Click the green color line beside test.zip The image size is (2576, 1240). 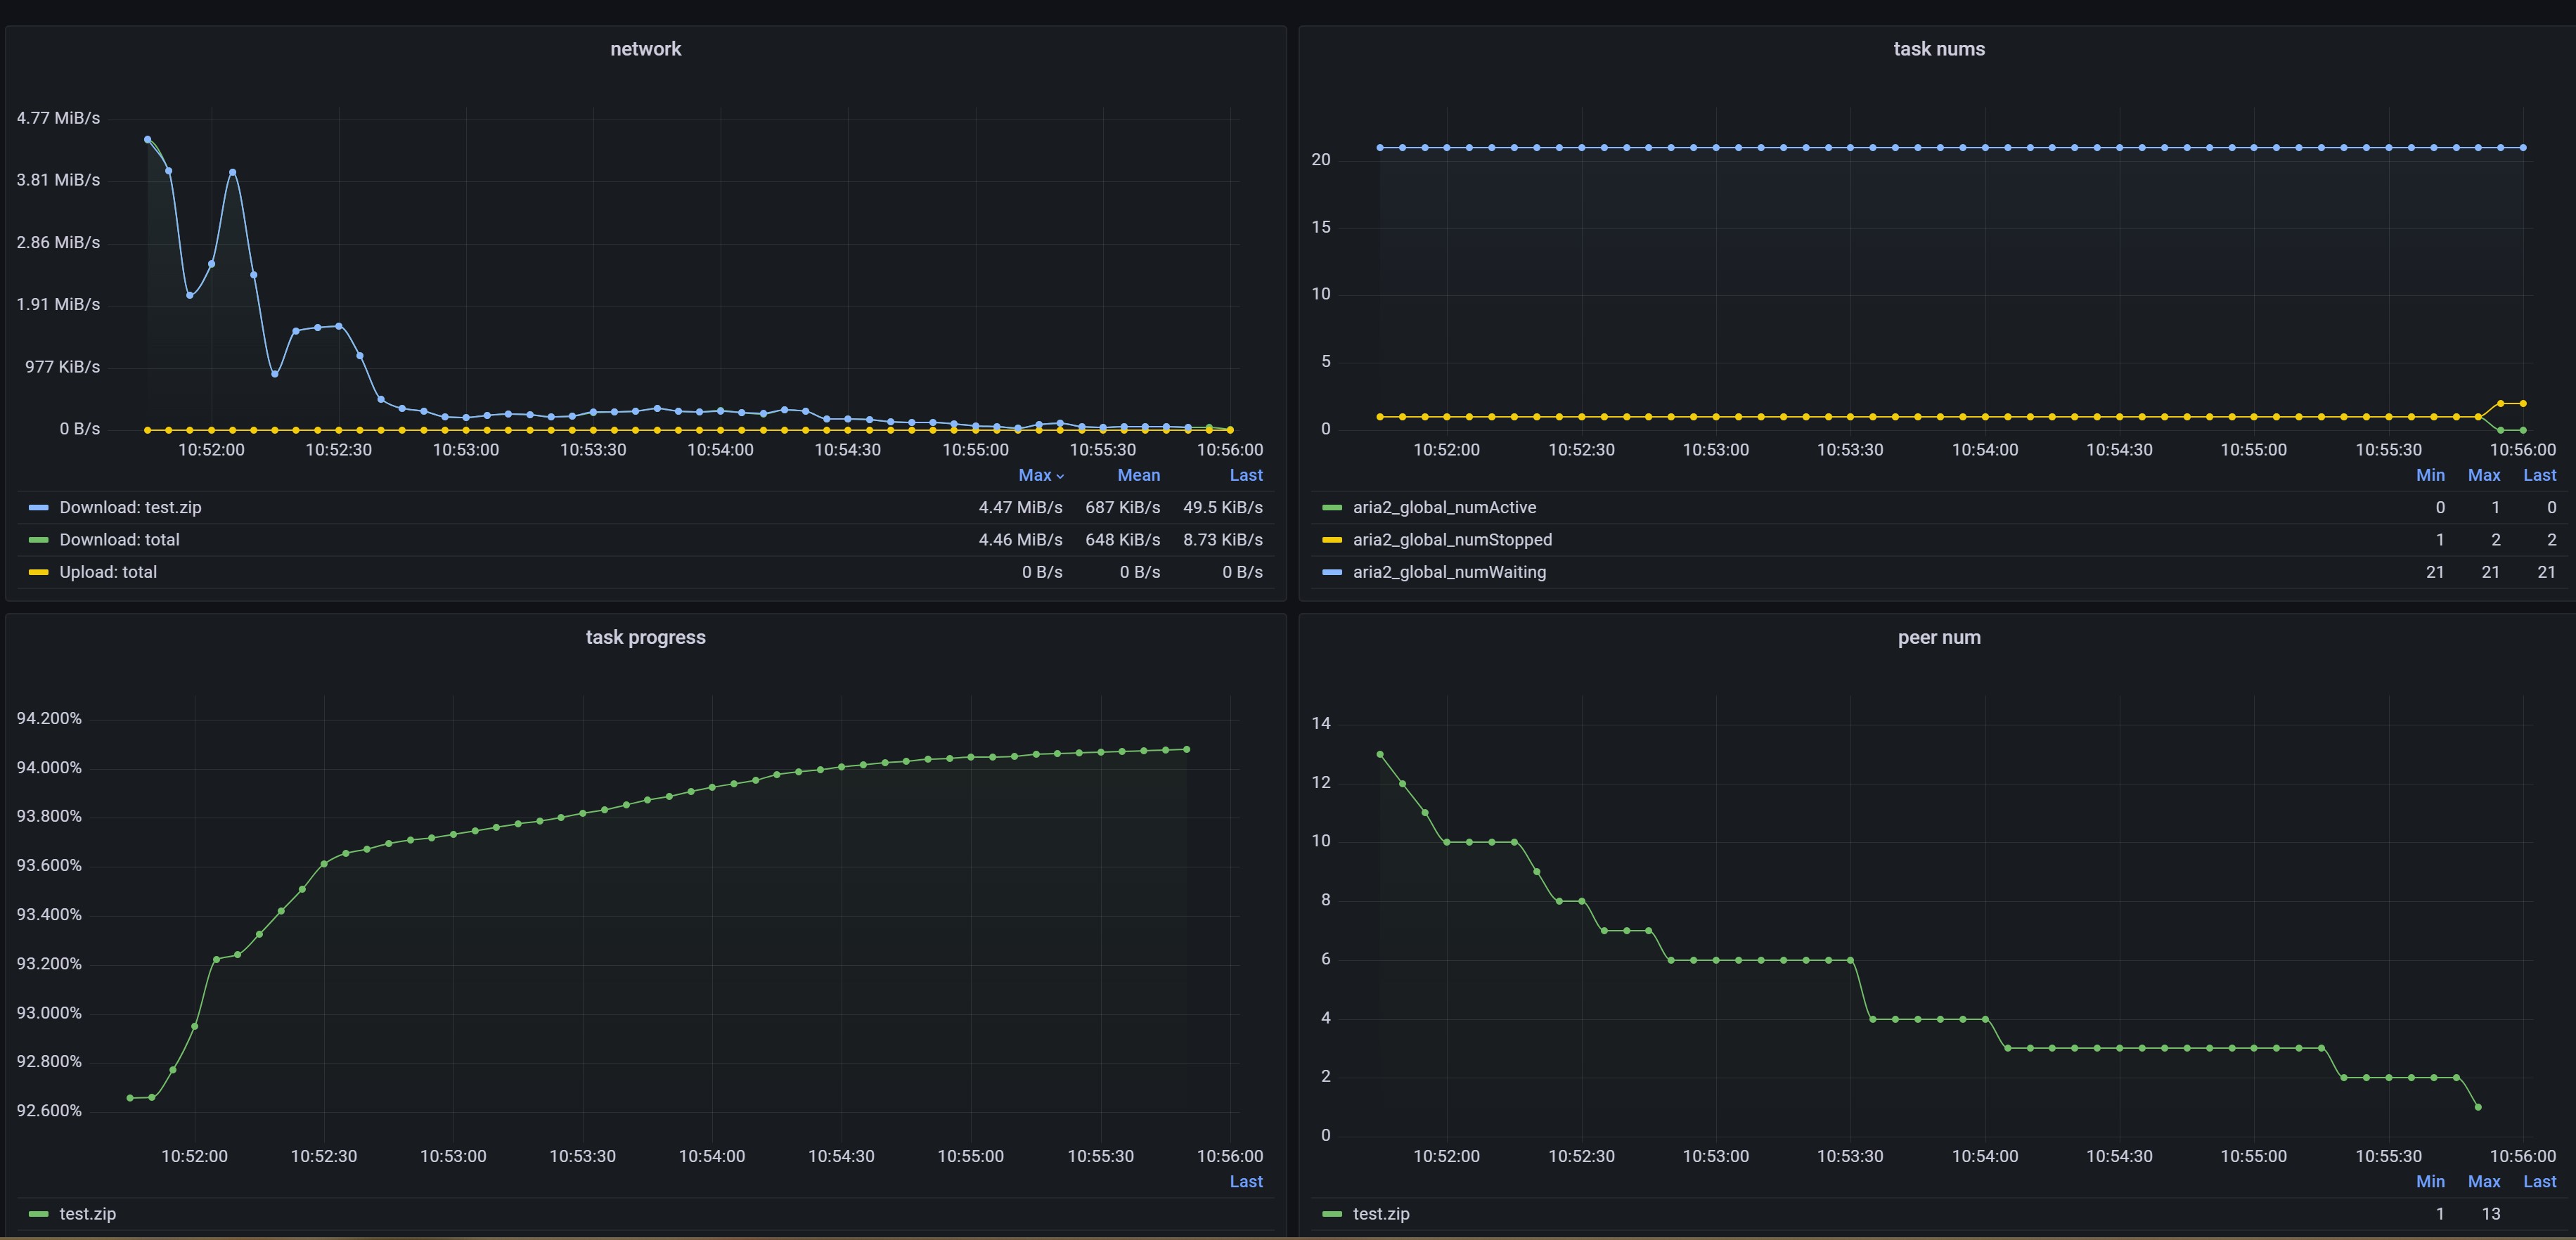(40, 1213)
